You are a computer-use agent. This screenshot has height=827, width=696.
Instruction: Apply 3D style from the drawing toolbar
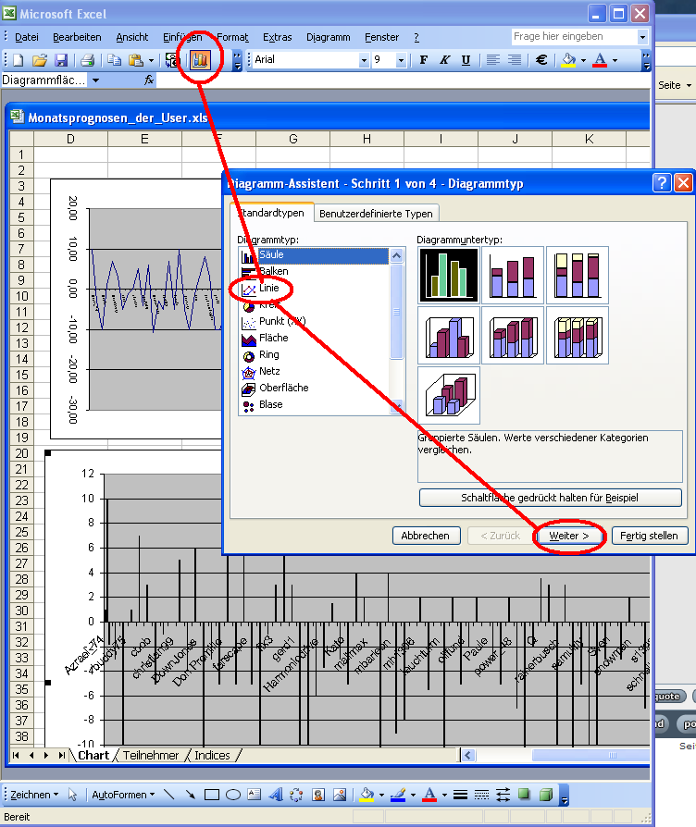546,795
